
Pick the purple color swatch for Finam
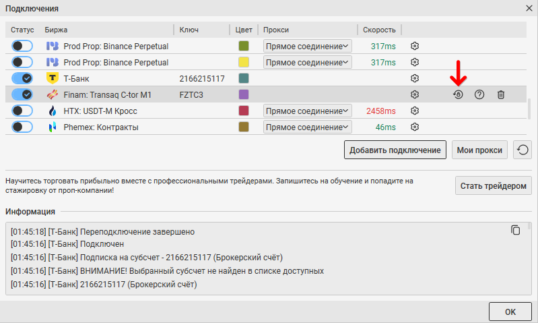244,94
